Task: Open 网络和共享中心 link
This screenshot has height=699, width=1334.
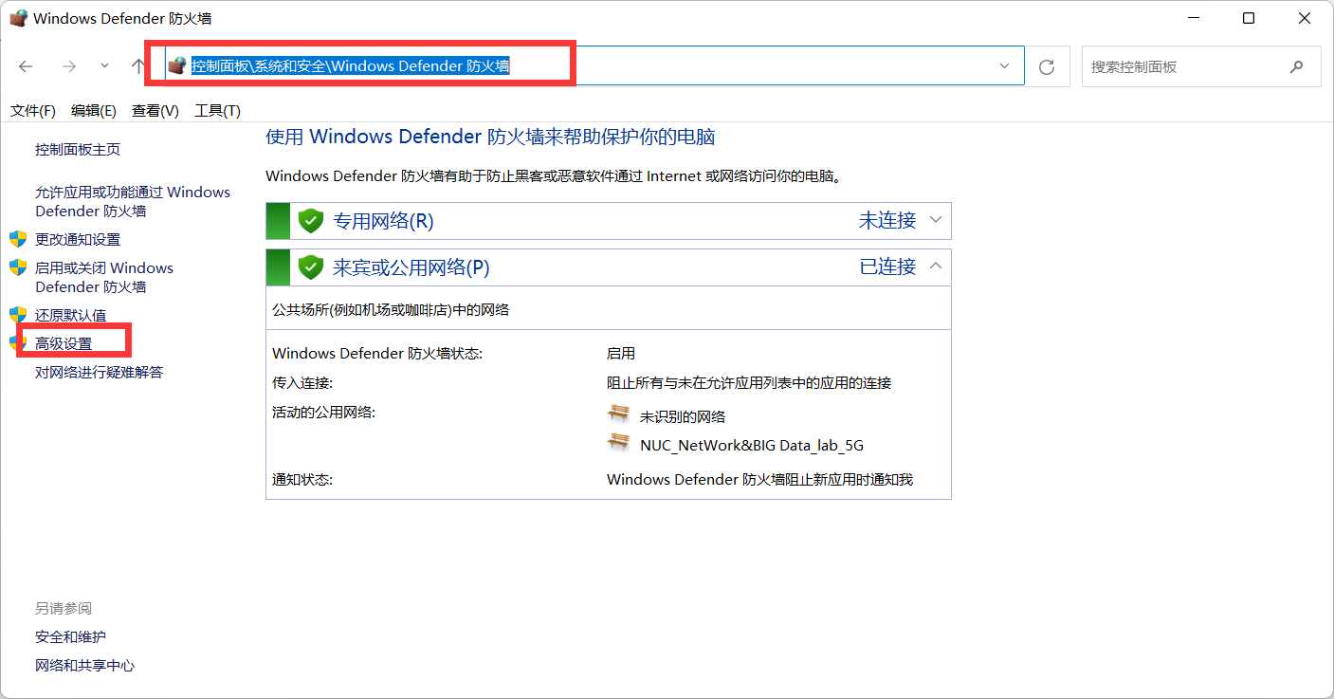Action: point(85,666)
